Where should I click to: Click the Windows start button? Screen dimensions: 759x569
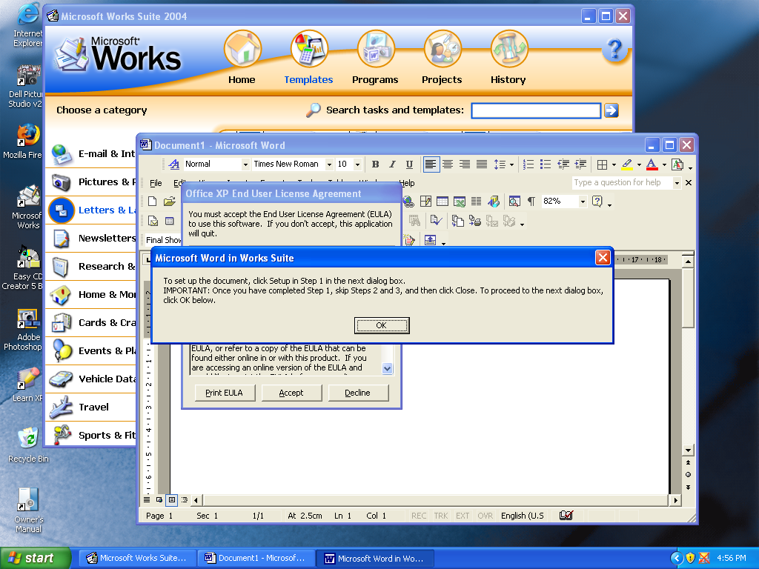pos(36,558)
